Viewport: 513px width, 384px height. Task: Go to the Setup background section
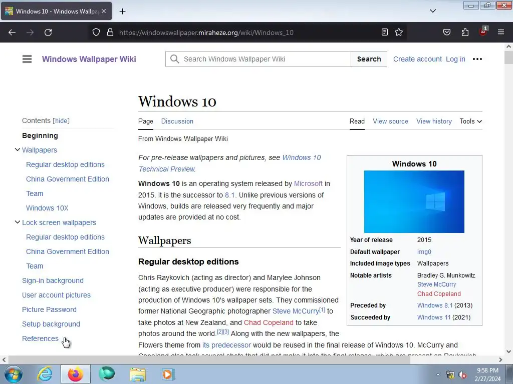pos(51,324)
